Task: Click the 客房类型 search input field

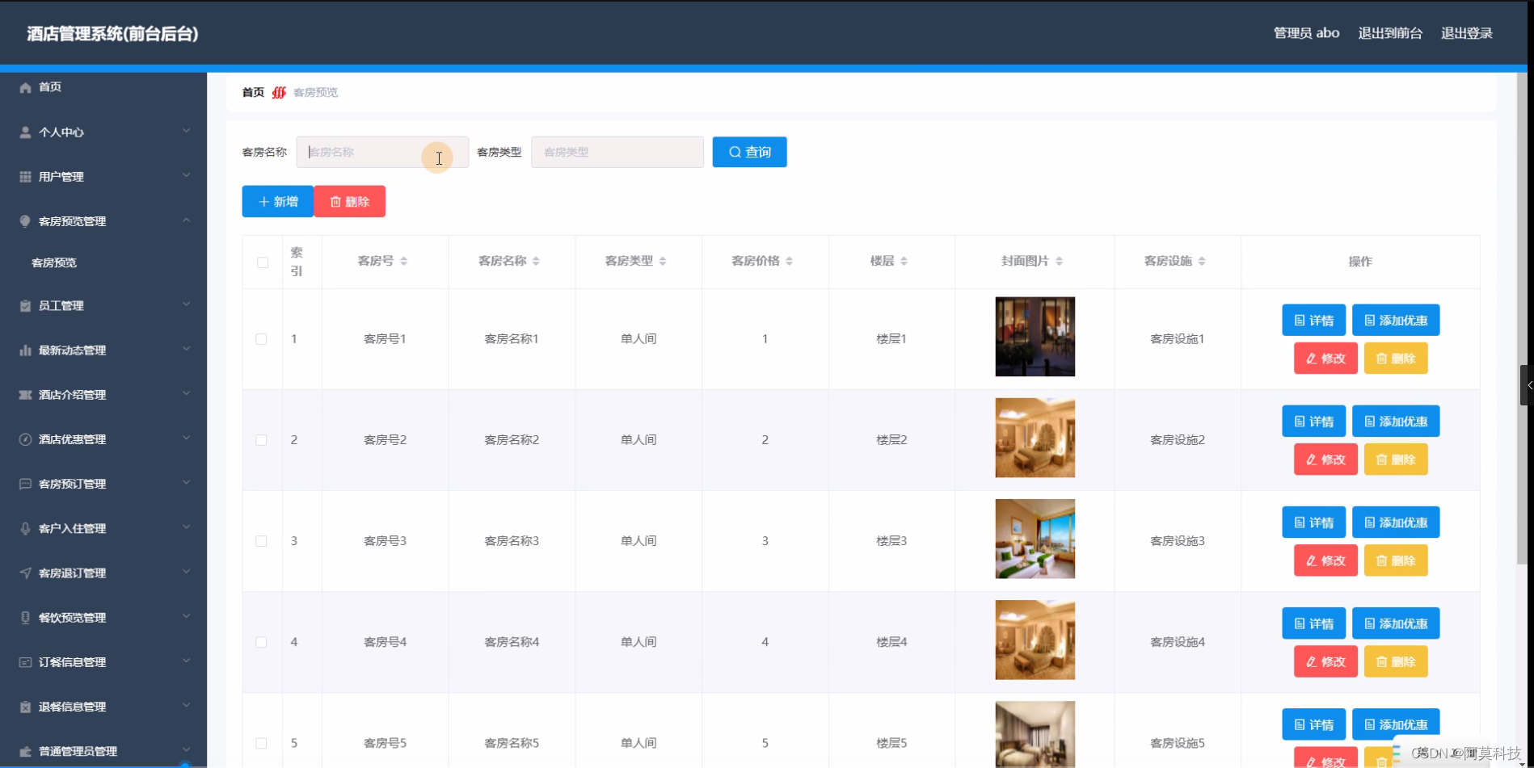Action: point(617,152)
